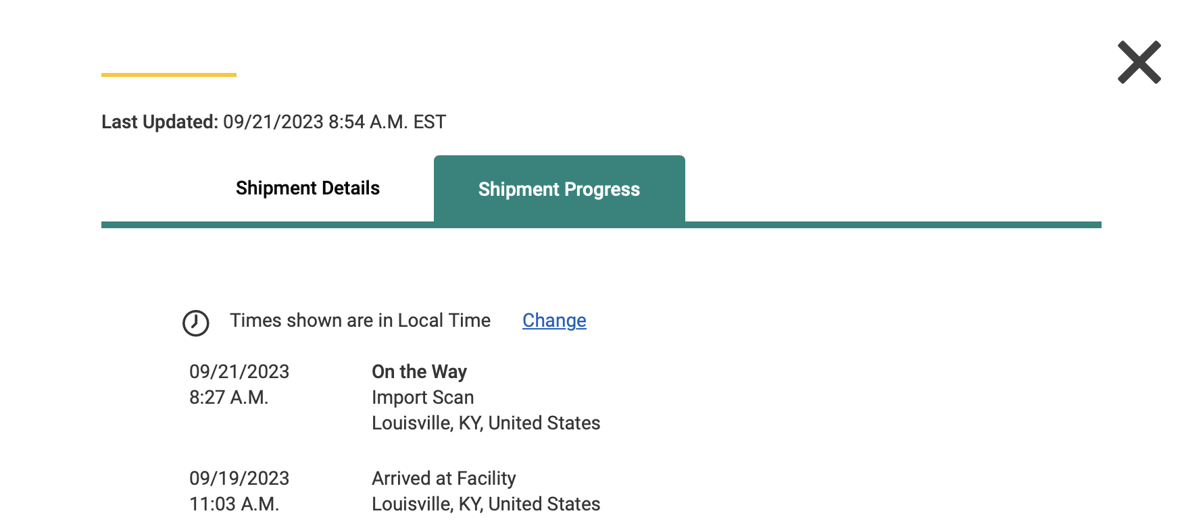Click the Times shown are in Local Time text
1184x528 pixels.
click(x=360, y=321)
